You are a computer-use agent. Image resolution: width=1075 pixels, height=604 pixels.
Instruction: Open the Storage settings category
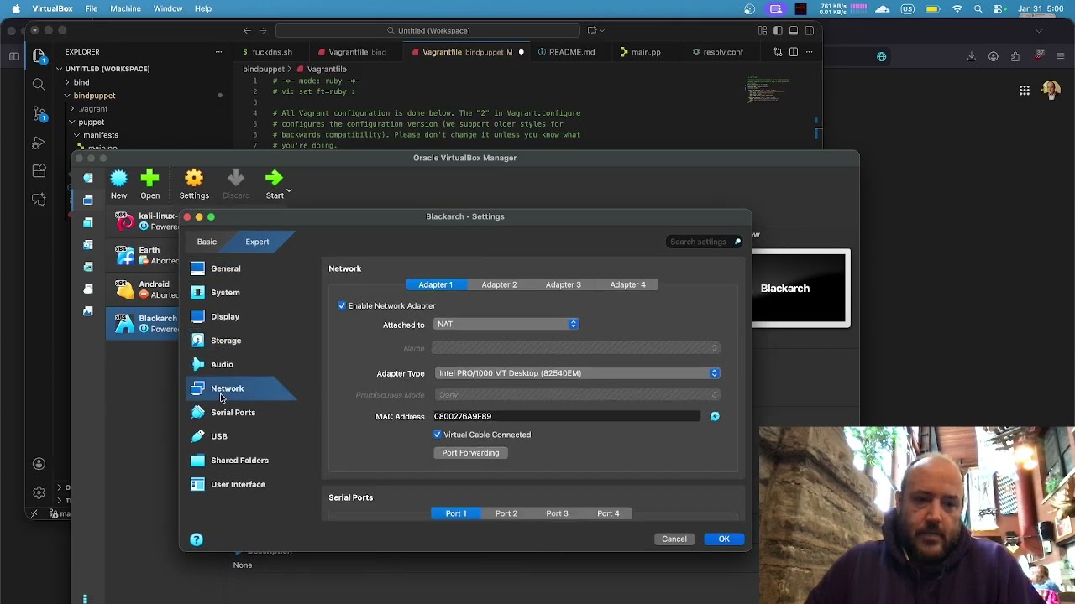(226, 341)
